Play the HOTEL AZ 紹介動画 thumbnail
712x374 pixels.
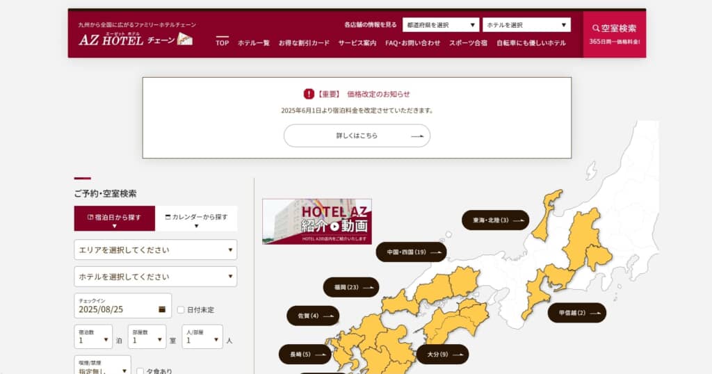(317, 222)
